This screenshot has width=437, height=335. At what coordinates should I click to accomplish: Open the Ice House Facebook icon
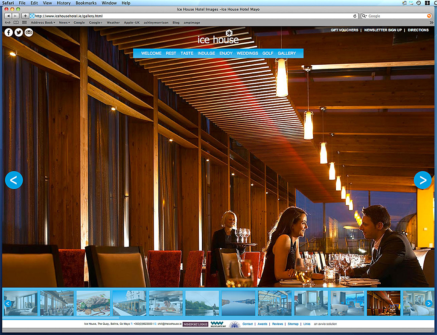coord(8,32)
